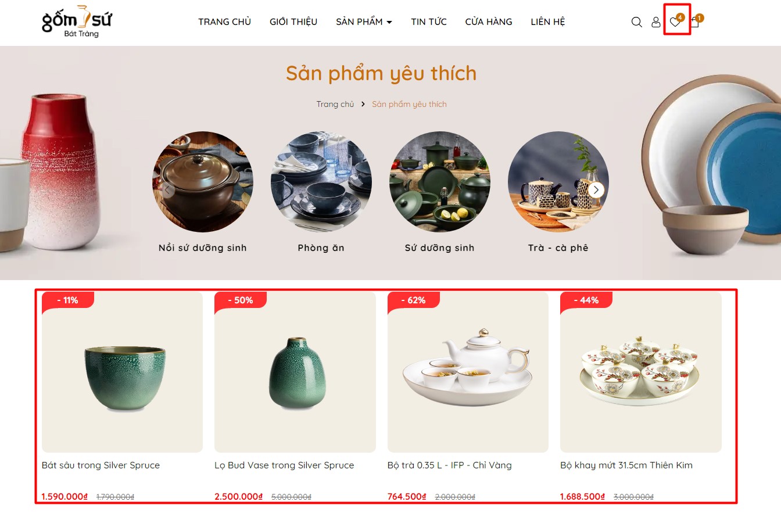Open Bộ trà 0.35 L product title
Image resolution: width=781 pixels, height=516 pixels.
coord(450,465)
